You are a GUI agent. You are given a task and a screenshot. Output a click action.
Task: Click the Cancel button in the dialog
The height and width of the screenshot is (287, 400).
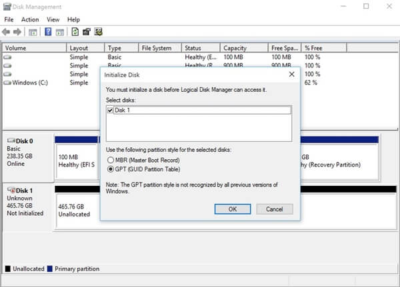coord(275,209)
